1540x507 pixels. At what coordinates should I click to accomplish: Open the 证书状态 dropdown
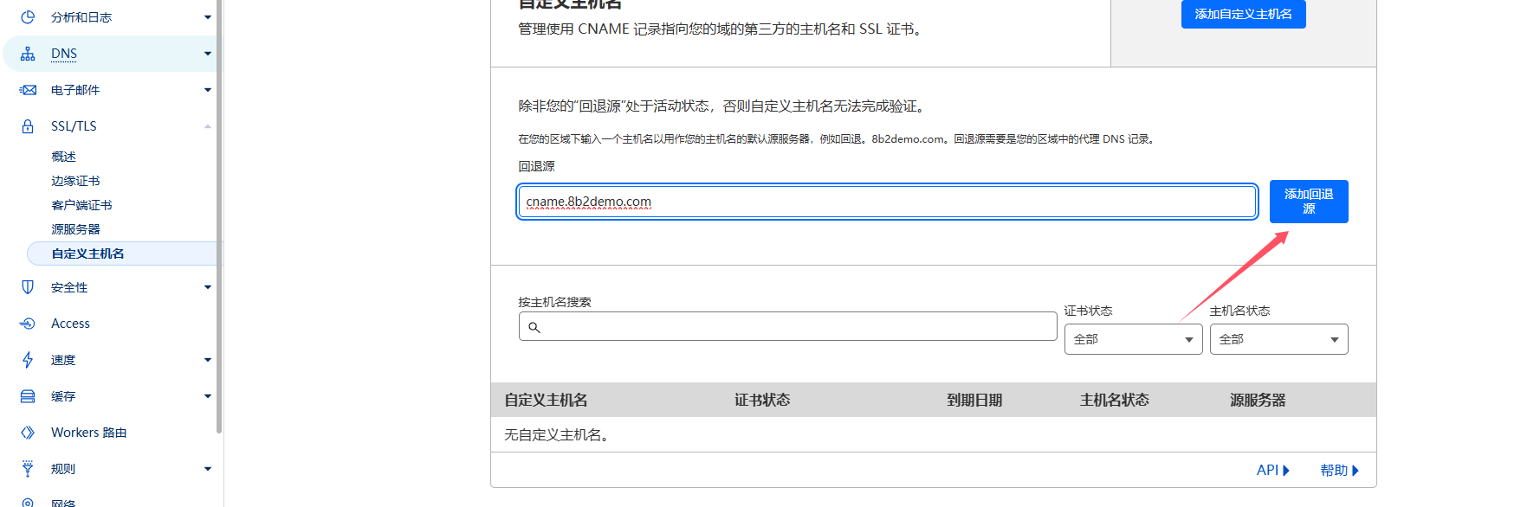(1132, 338)
